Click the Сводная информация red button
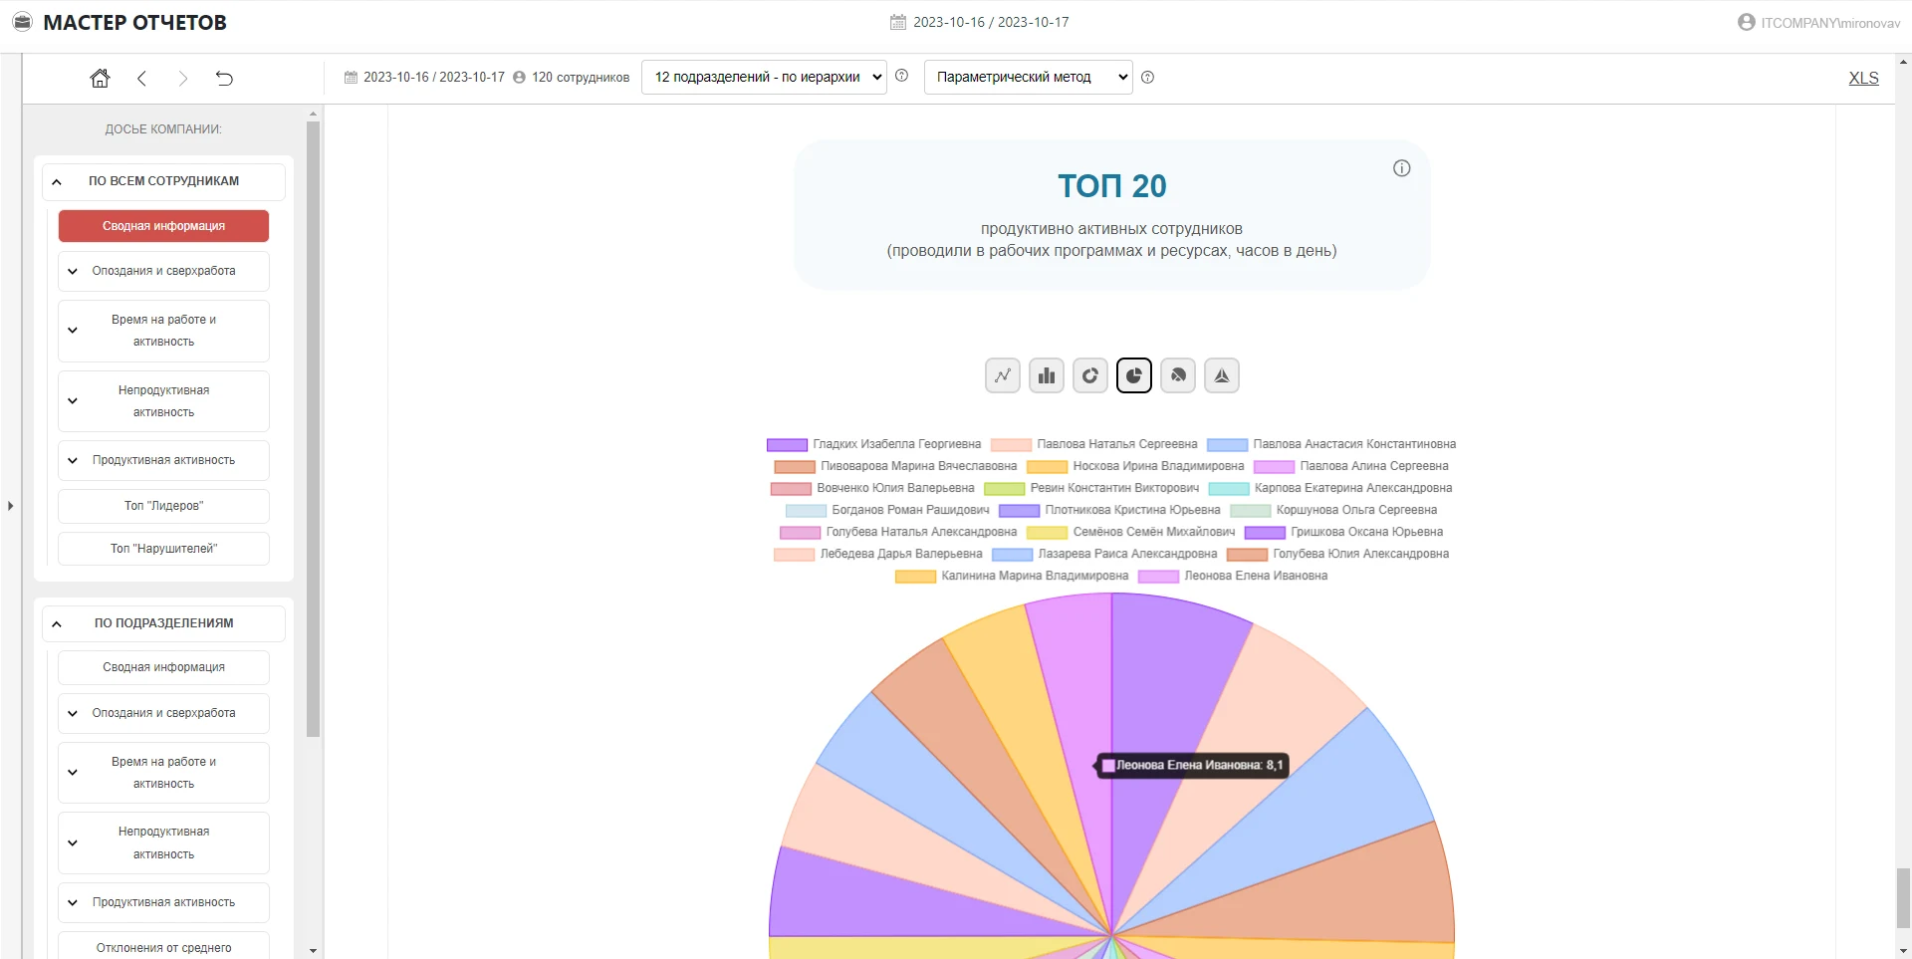This screenshot has height=959, width=1912. 163,226
